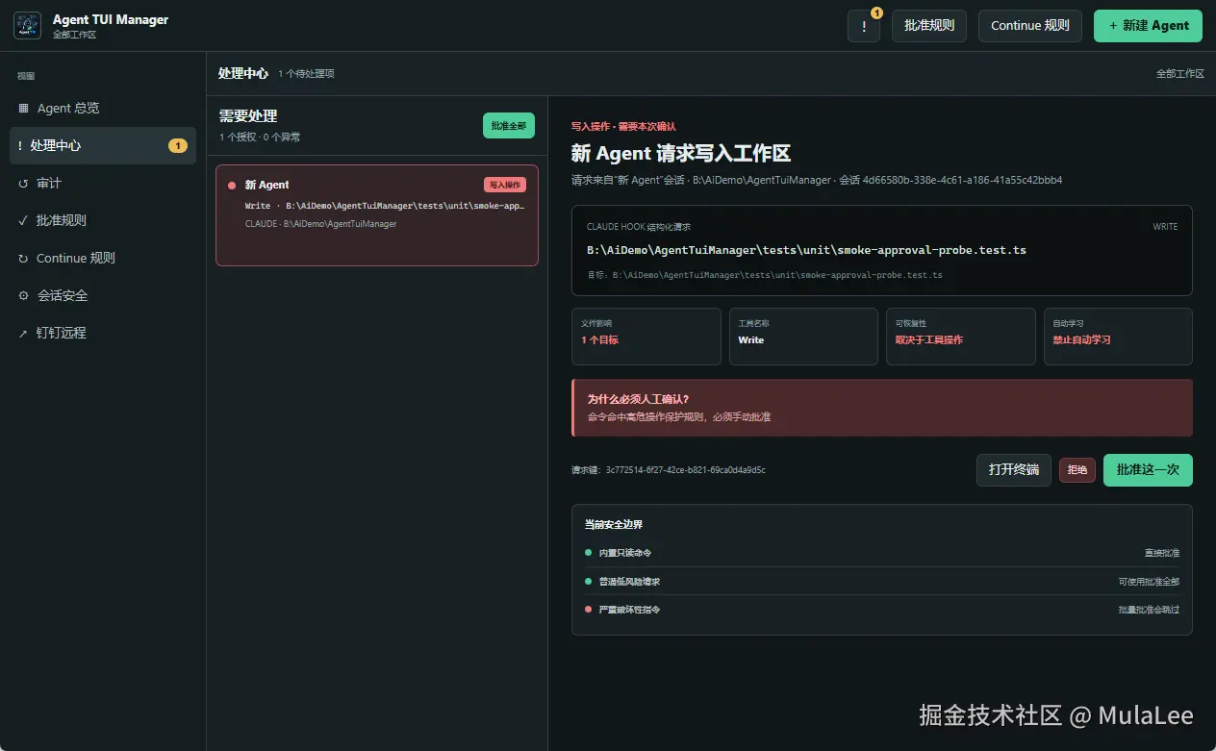The height and width of the screenshot is (751, 1216).
Task: Click the 写入操作 tag on the card
Action: [505, 185]
